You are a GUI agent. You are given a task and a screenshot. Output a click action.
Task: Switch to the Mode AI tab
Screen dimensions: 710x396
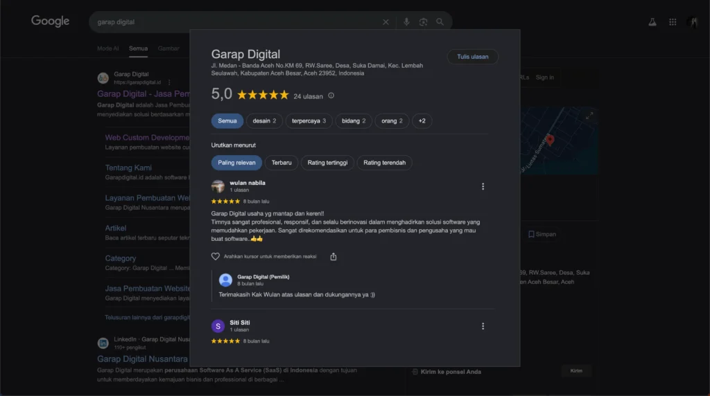pos(107,48)
